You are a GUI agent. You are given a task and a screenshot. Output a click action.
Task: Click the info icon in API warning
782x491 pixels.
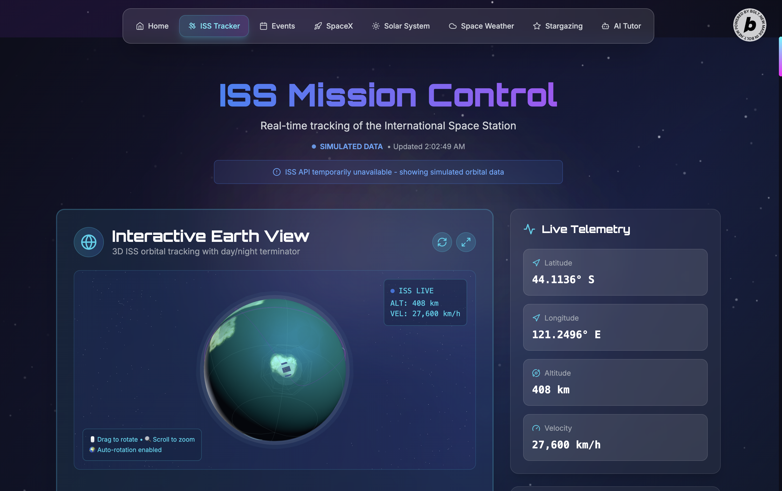[277, 172]
